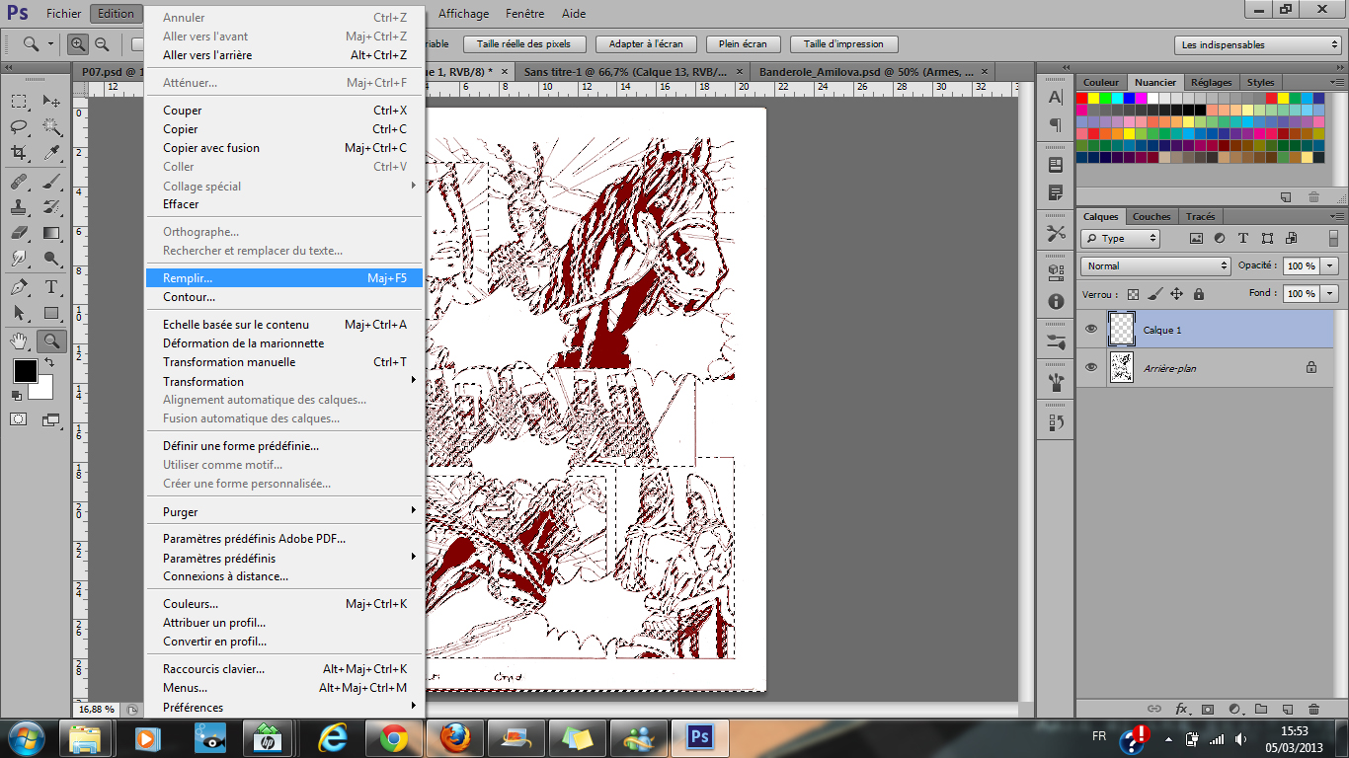Select the Rectangular Marquee tool
This screenshot has height=758, width=1349.
(19, 101)
